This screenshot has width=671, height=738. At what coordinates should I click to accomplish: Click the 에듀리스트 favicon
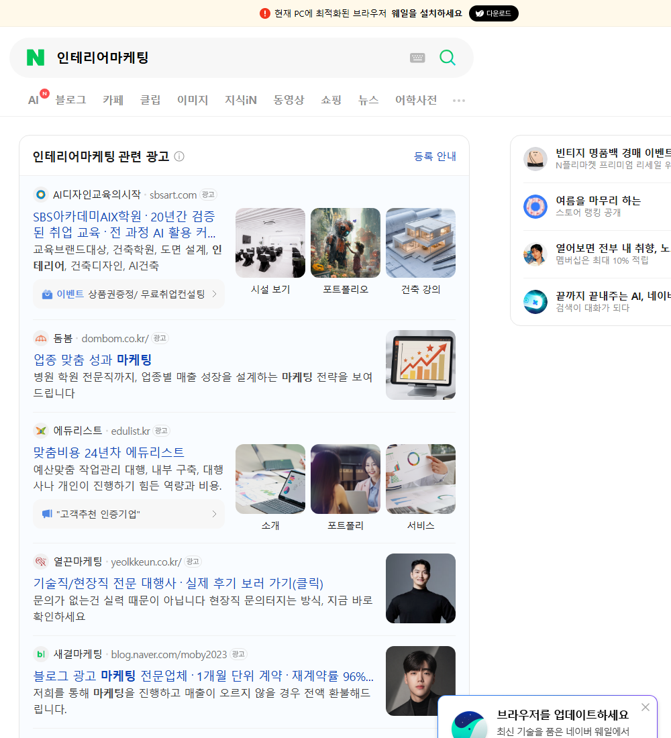41,431
